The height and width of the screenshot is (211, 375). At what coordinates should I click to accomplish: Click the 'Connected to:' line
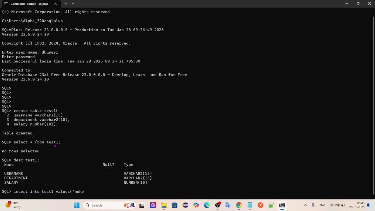[x=17, y=70]
